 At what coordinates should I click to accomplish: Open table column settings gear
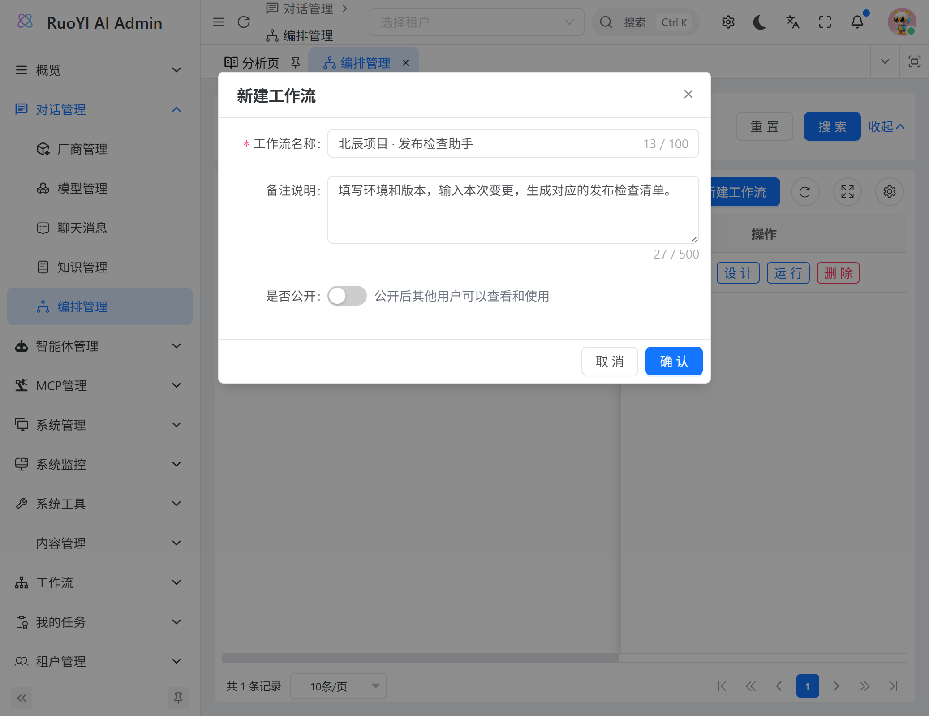pos(889,192)
